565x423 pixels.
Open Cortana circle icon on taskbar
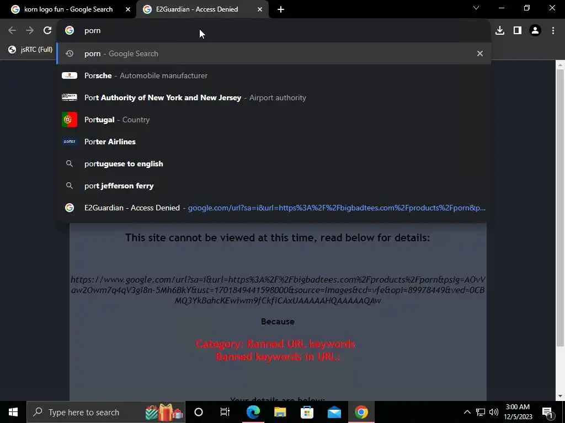(199, 412)
